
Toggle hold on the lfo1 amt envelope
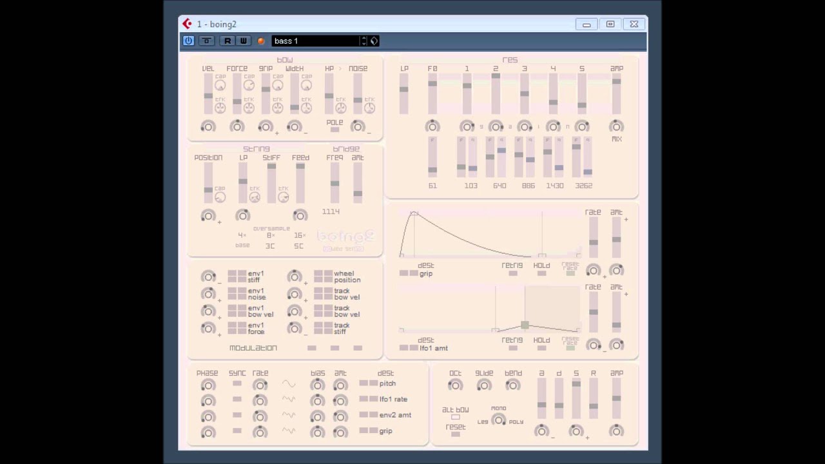(541, 348)
